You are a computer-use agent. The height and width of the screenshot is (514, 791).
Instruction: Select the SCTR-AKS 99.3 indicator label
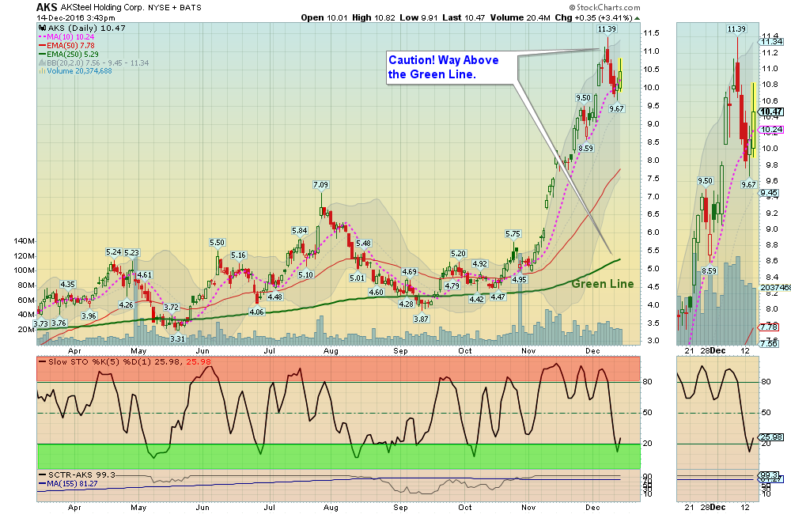click(78, 474)
